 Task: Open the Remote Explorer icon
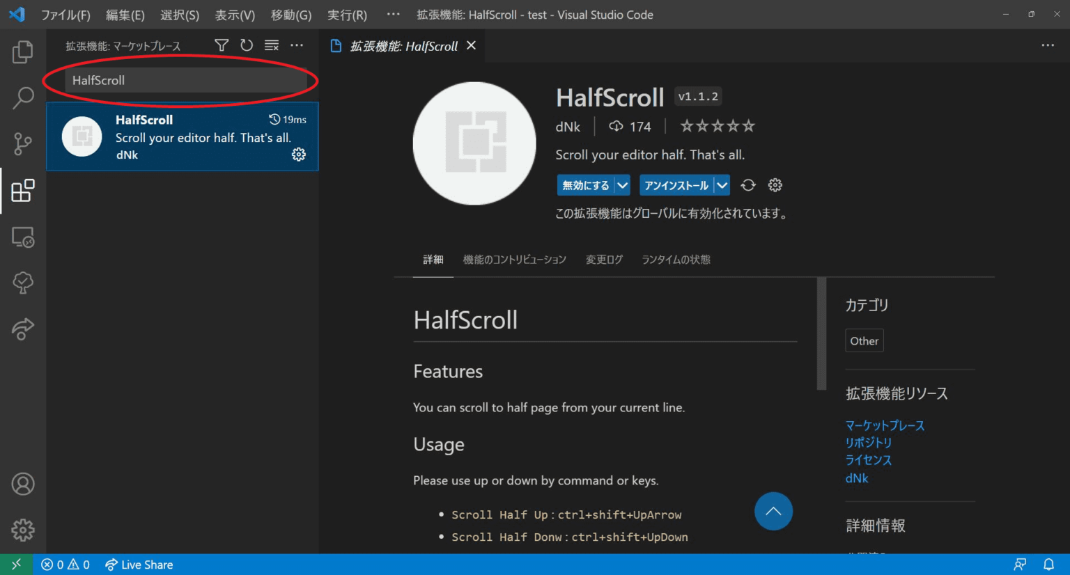23,237
